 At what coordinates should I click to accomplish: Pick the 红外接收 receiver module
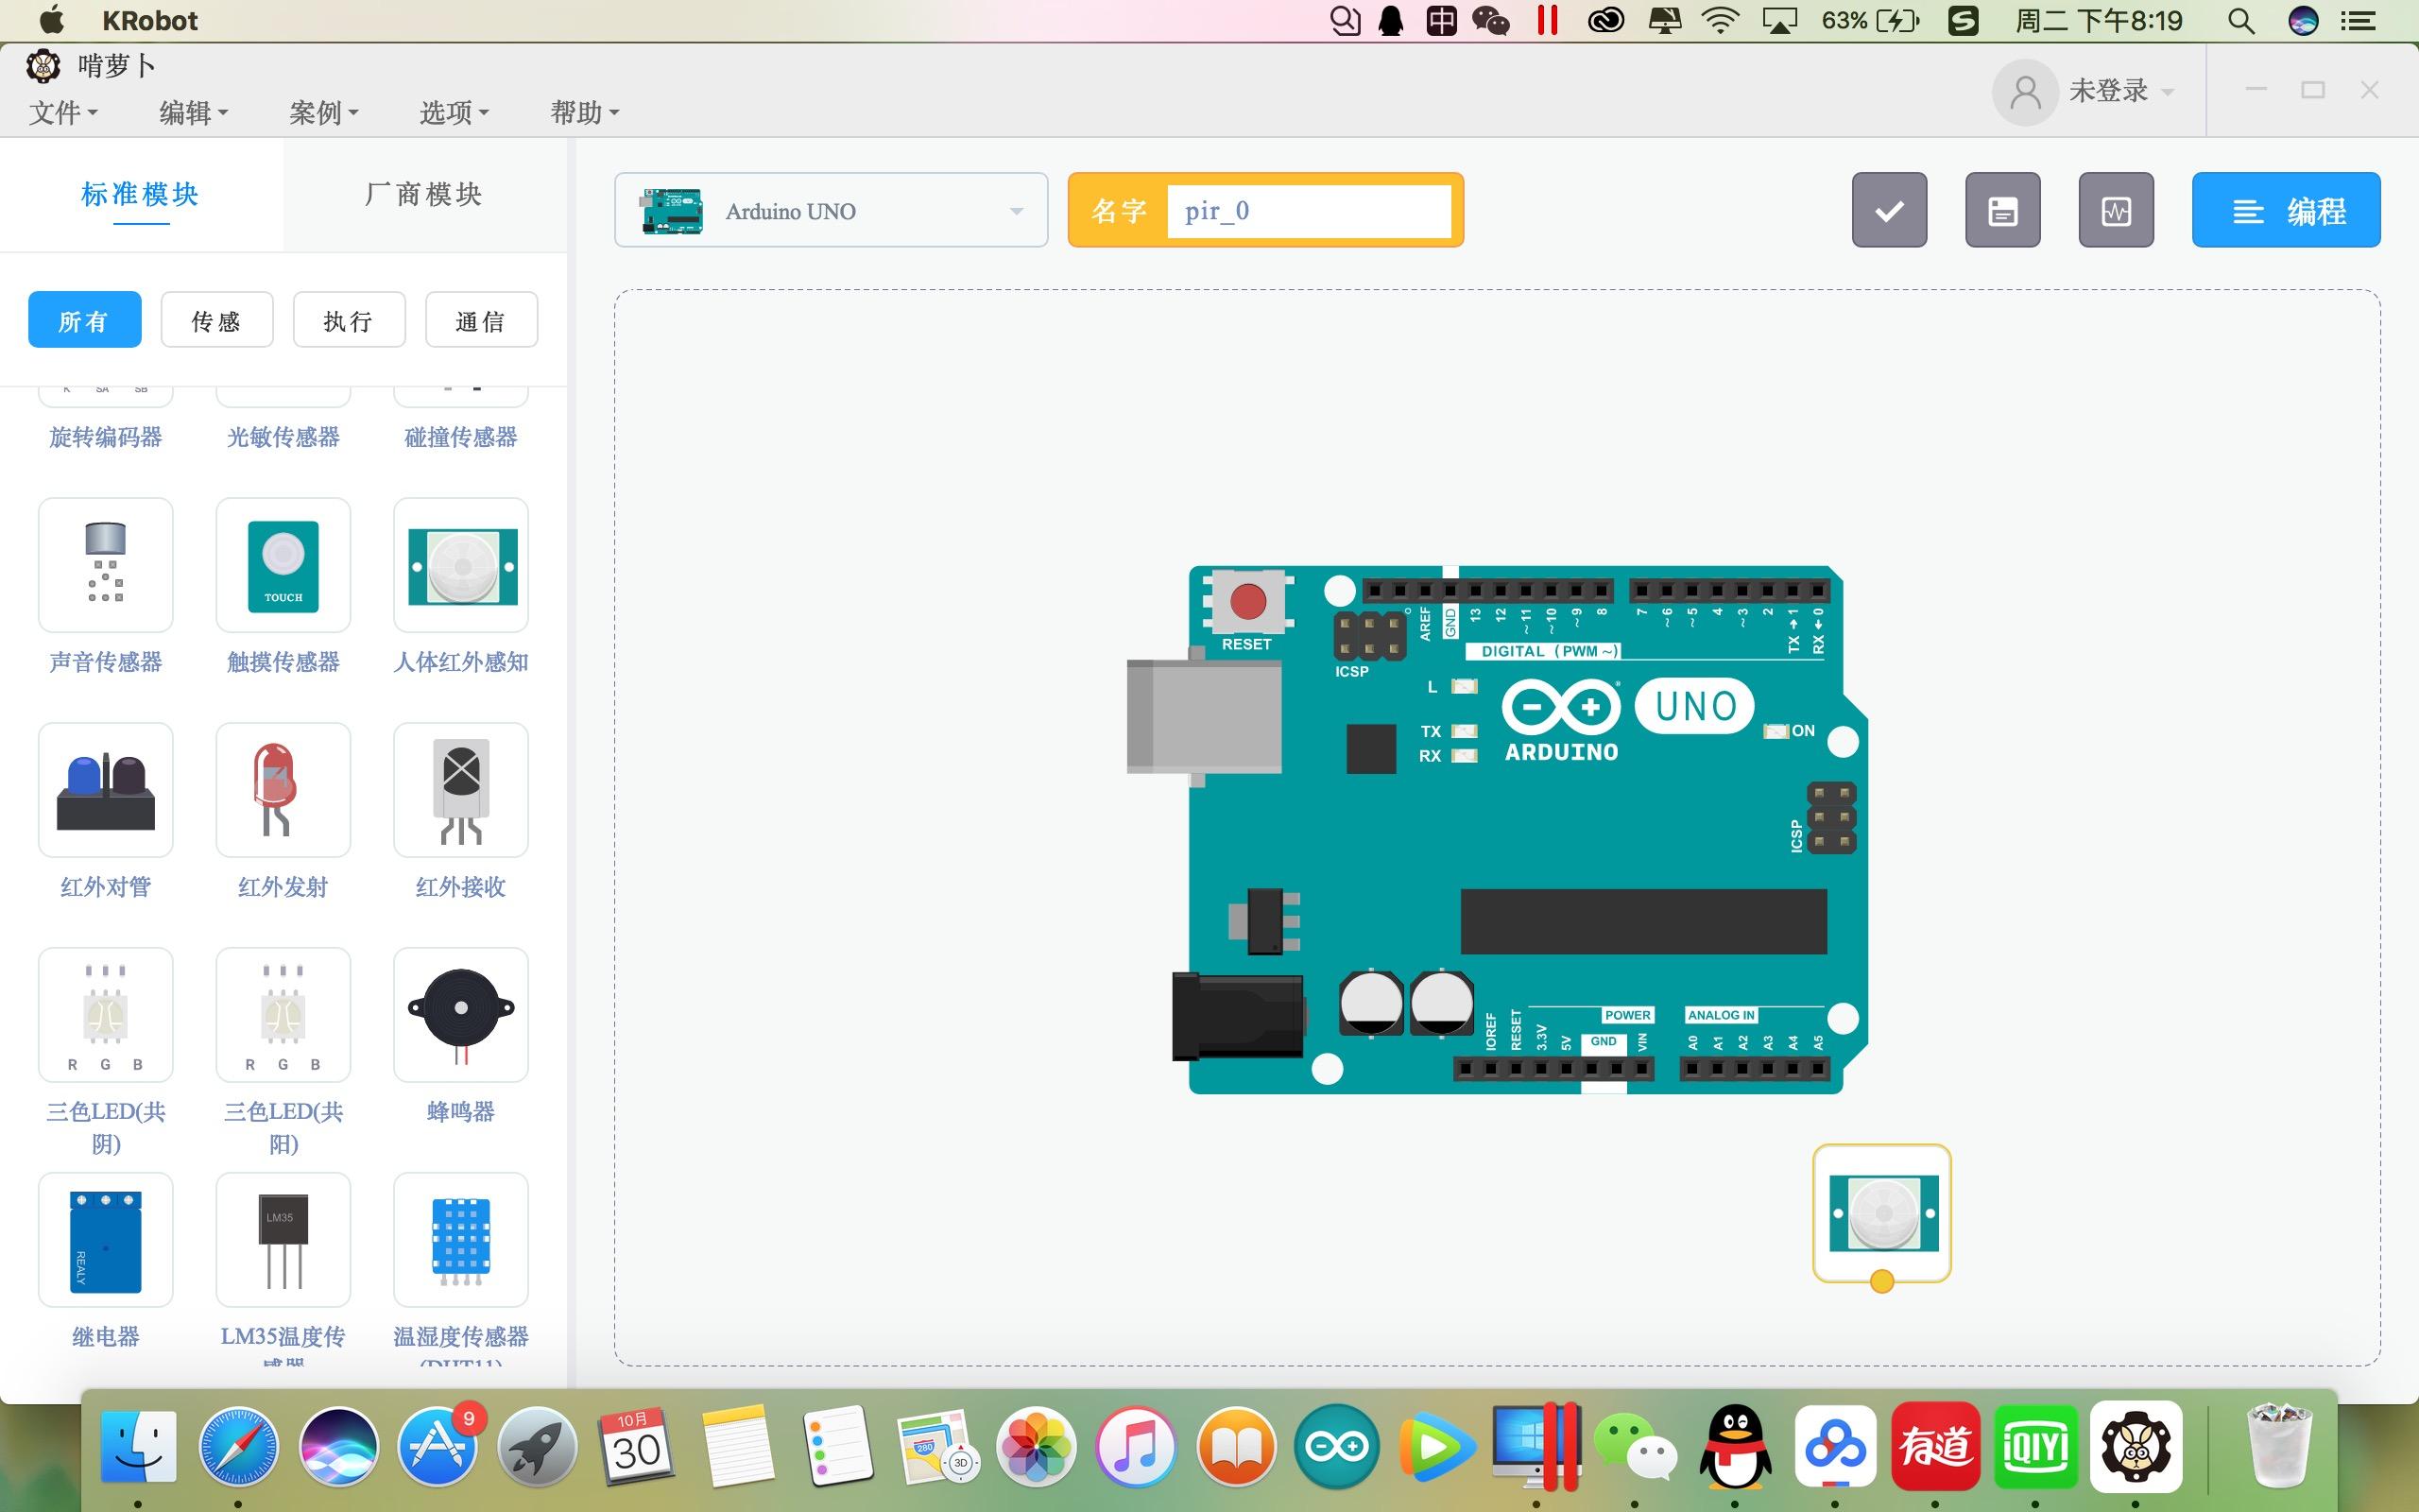point(461,790)
